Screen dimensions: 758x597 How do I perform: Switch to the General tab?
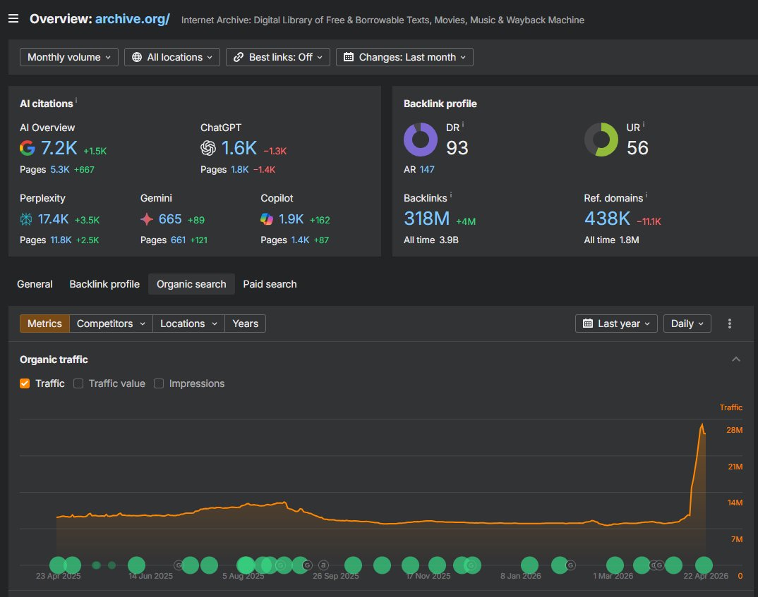pos(35,284)
